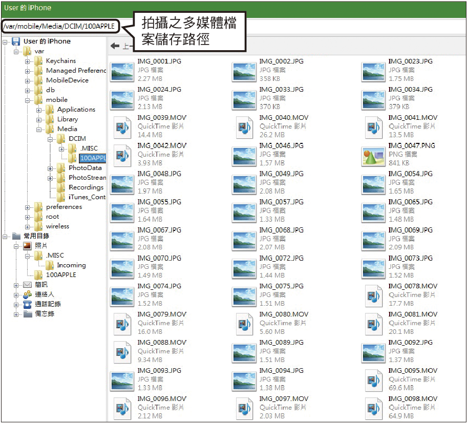Screen dimensions: 468x424
Task: Select the IMG_0046.JPG file icon
Action: 244,157
